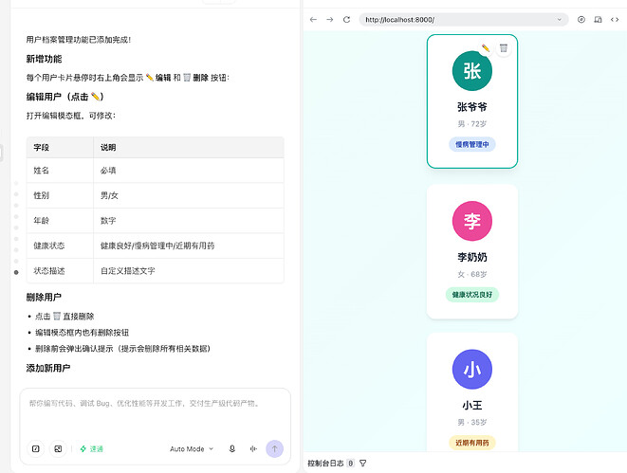Click the 添加新用户 heading
627x473 pixels.
point(48,369)
